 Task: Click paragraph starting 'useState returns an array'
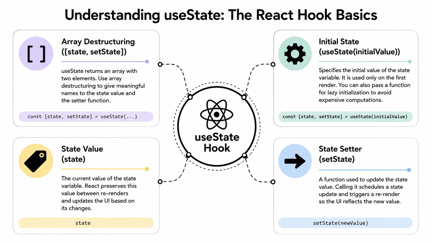point(103,86)
